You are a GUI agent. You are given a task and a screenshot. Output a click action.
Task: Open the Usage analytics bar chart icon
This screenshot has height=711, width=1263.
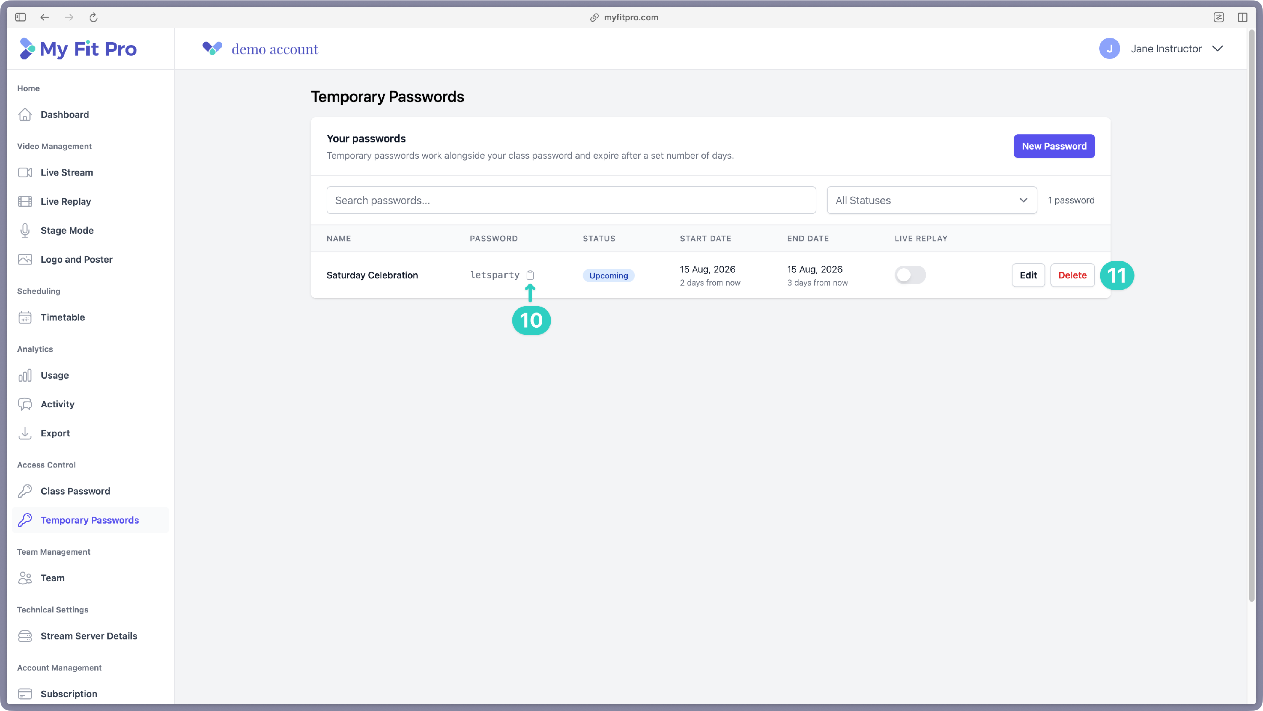[25, 375]
